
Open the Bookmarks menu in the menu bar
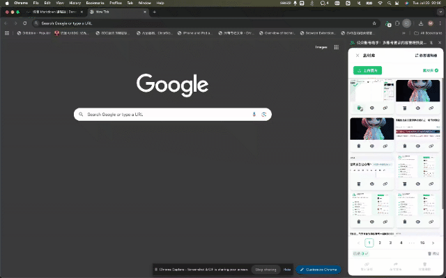[95, 3]
